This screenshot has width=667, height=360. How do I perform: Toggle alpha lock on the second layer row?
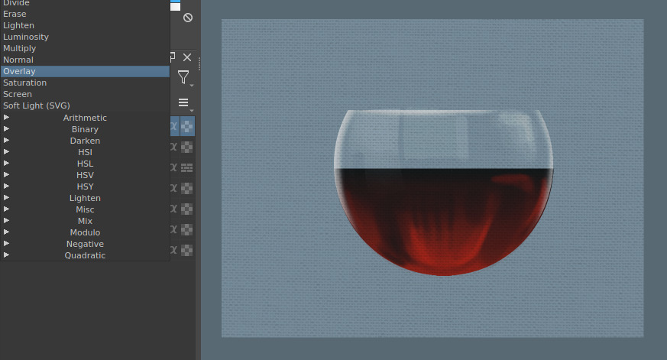click(x=173, y=147)
